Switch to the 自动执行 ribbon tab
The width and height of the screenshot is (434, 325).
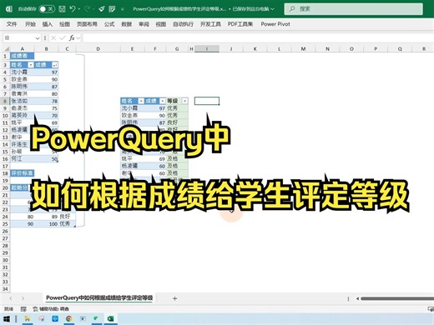pyautogui.click(x=183, y=24)
